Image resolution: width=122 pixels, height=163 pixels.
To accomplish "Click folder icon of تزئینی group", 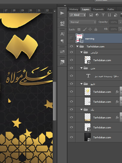I will (x=86, y=52).
